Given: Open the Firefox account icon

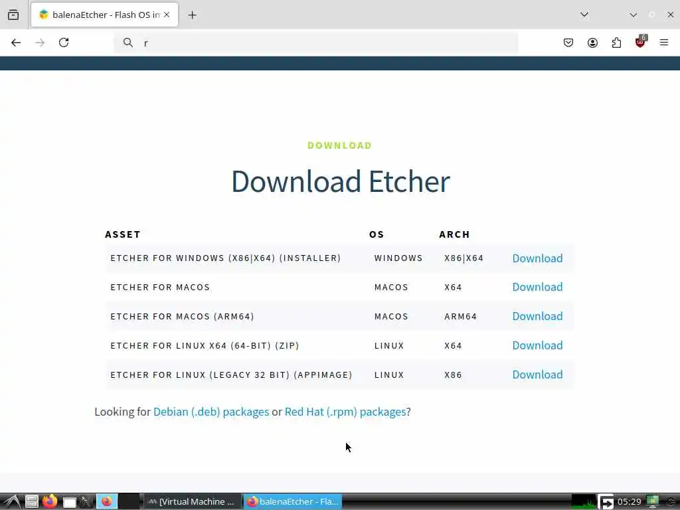Looking at the screenshot, I should [592, 42].
